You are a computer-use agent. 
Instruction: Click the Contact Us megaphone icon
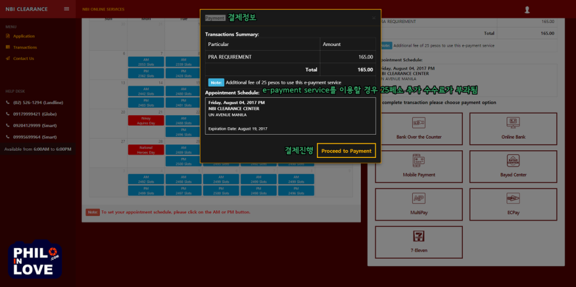8,58
